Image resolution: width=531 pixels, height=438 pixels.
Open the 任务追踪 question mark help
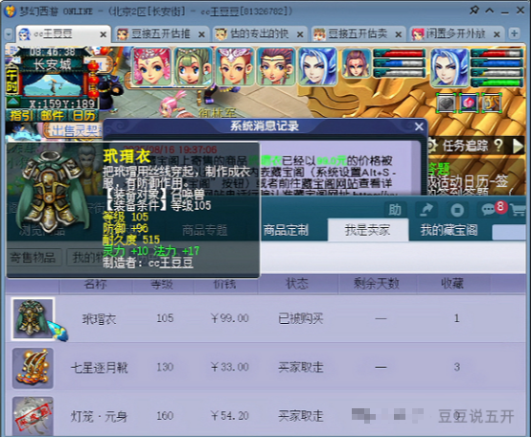tap(497, 146)
